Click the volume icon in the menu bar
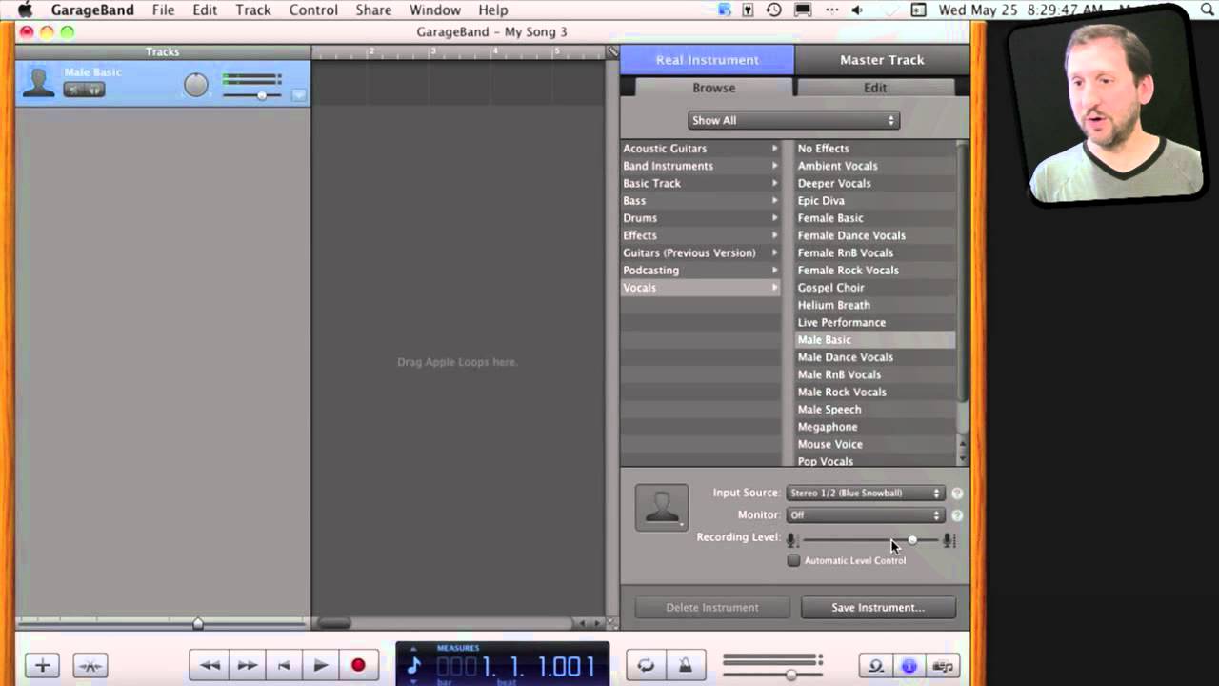Screen dimensions: 1219x686 point(856,10)
